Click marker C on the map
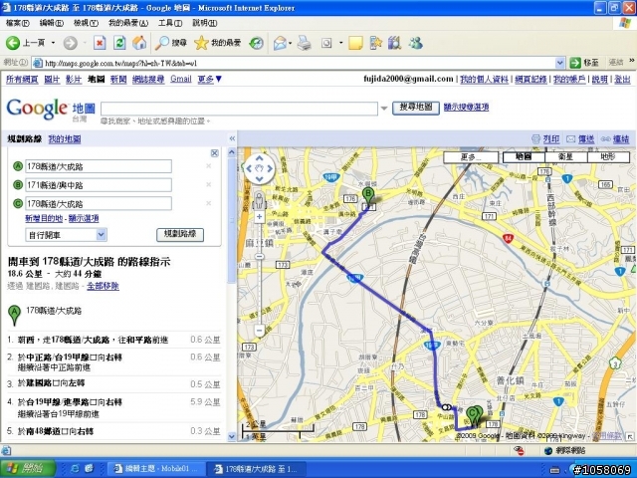 [472, 416]
